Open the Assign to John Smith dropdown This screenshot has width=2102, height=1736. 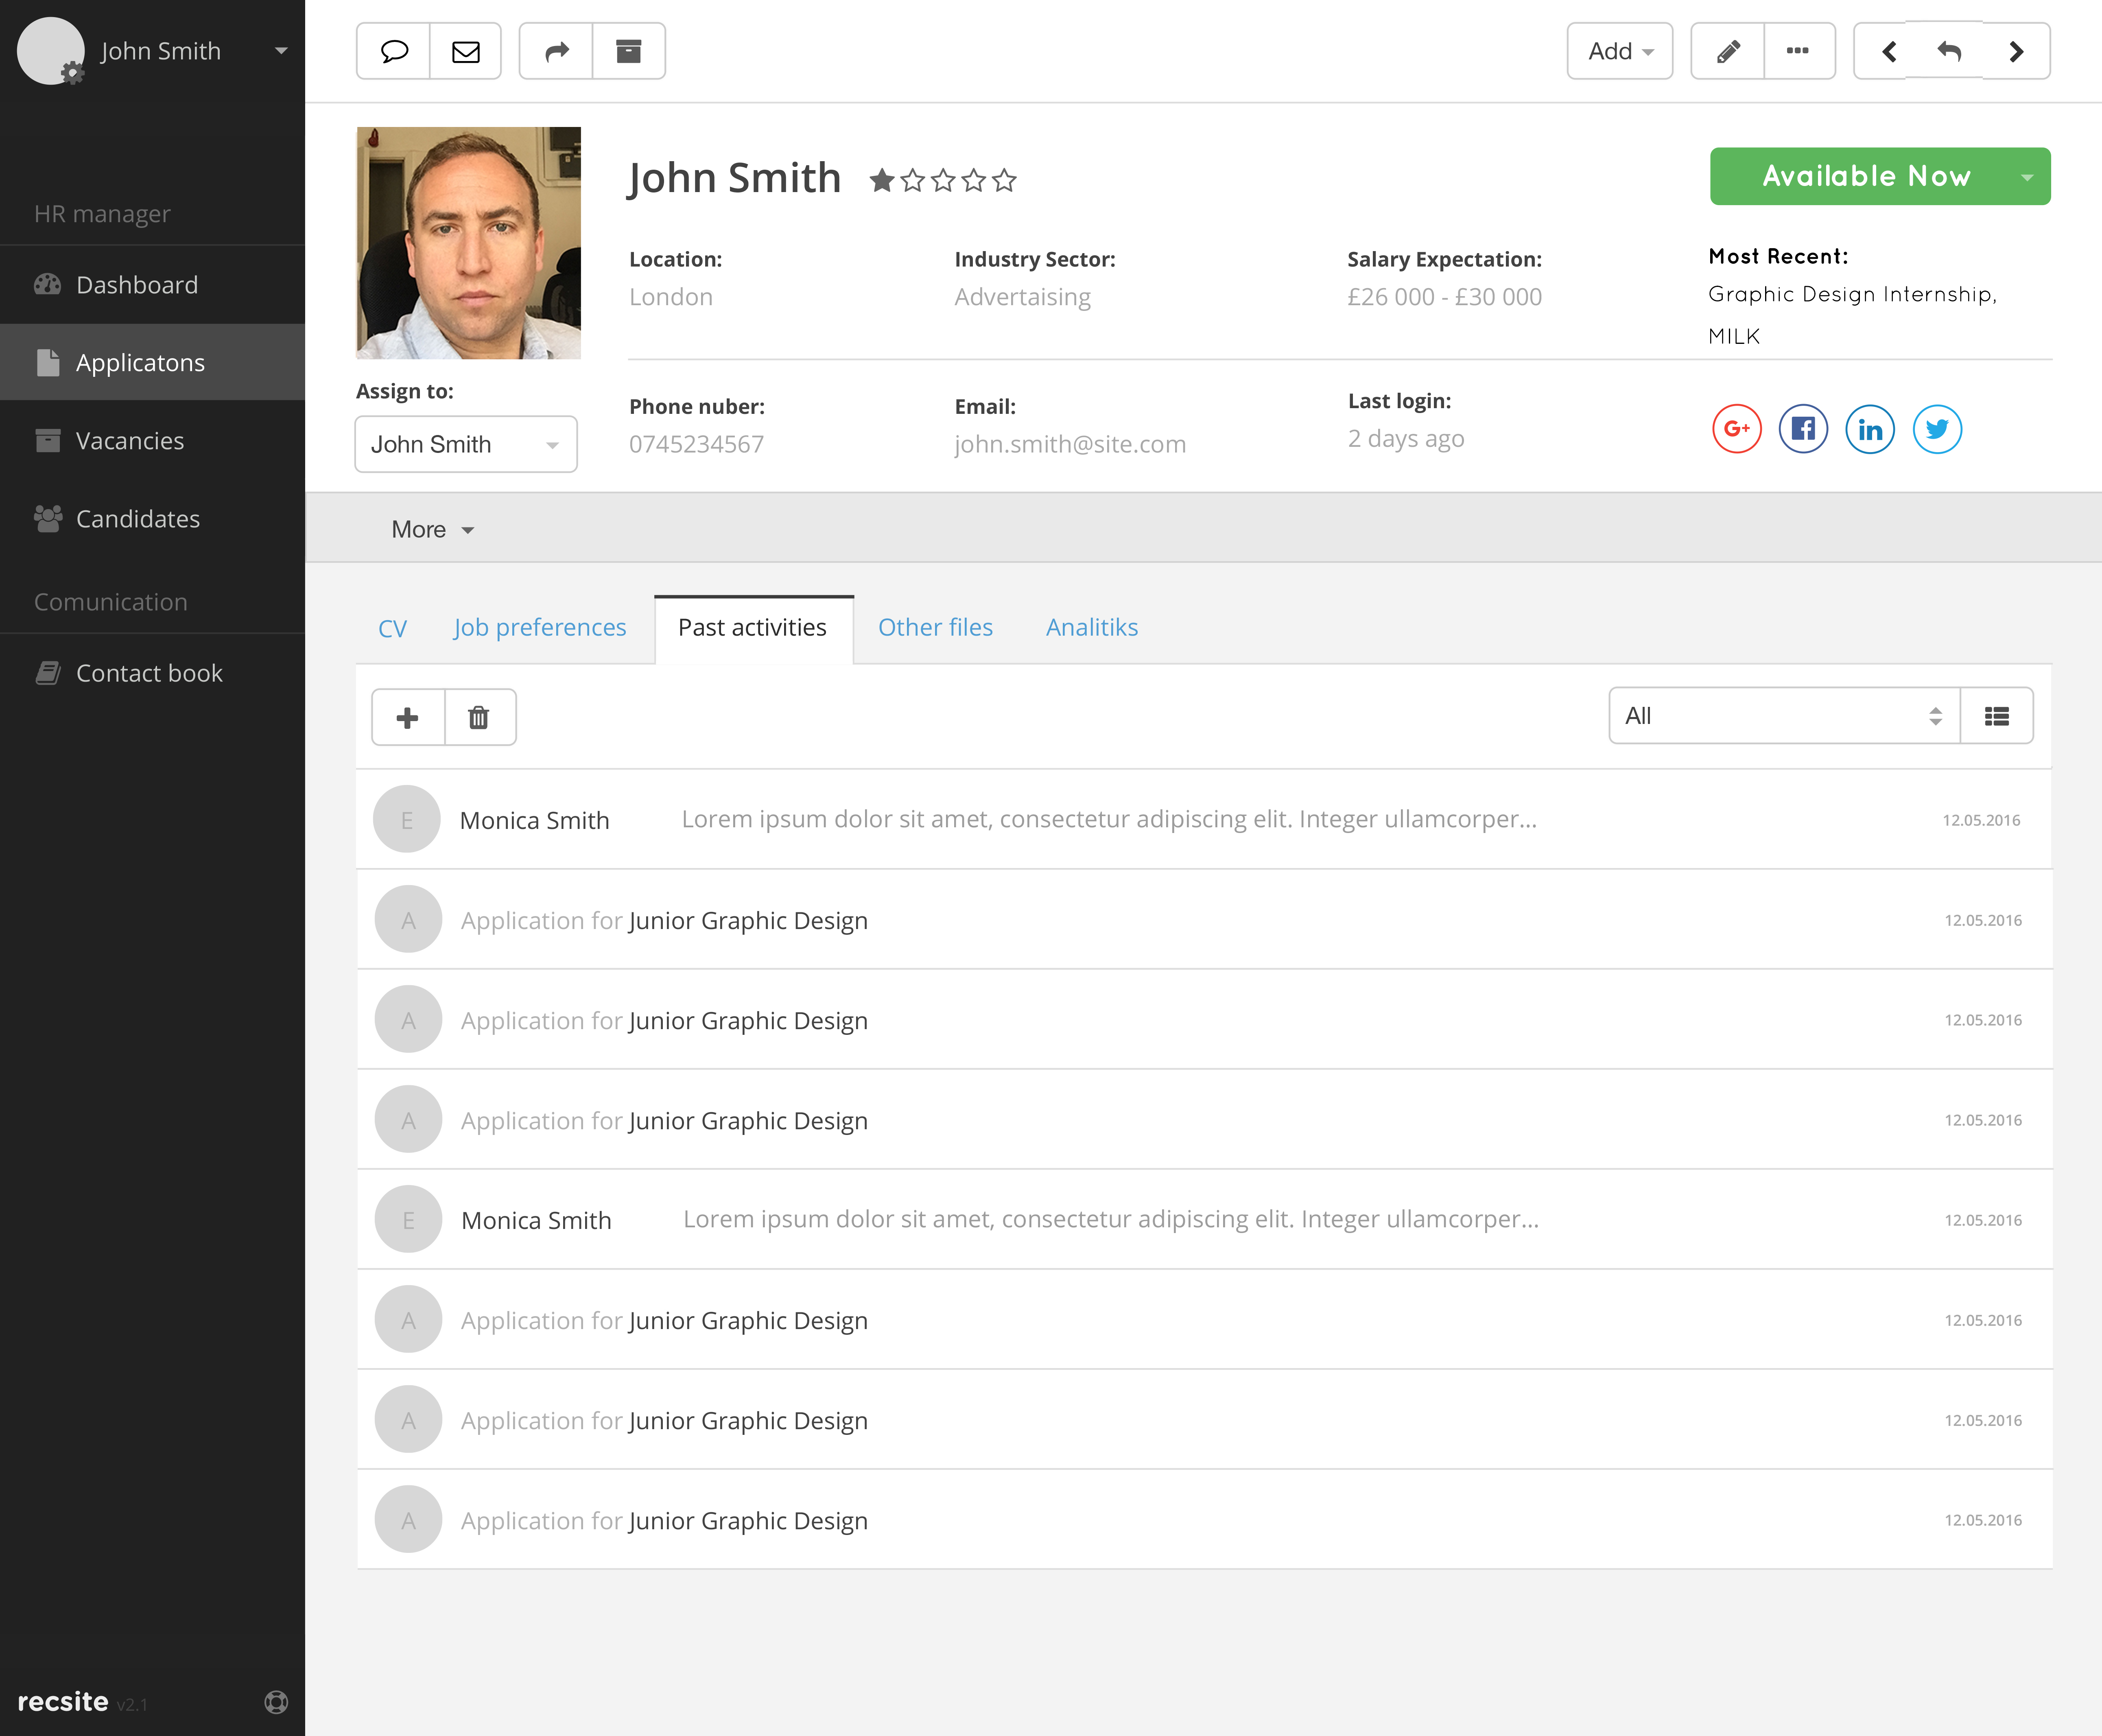[x=465, y=444]
